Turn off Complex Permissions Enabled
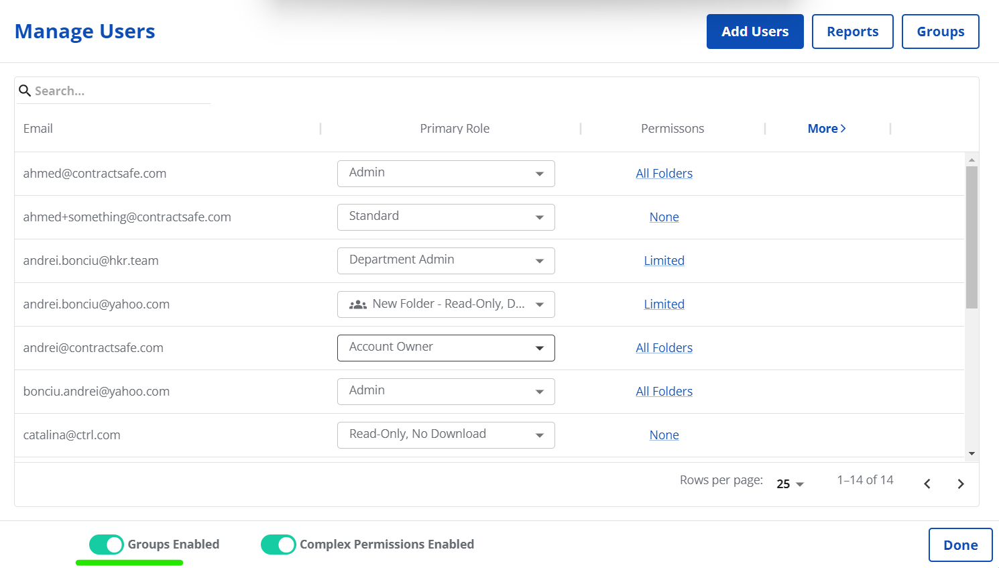This screenshot has width=999, height=568. 279,544
